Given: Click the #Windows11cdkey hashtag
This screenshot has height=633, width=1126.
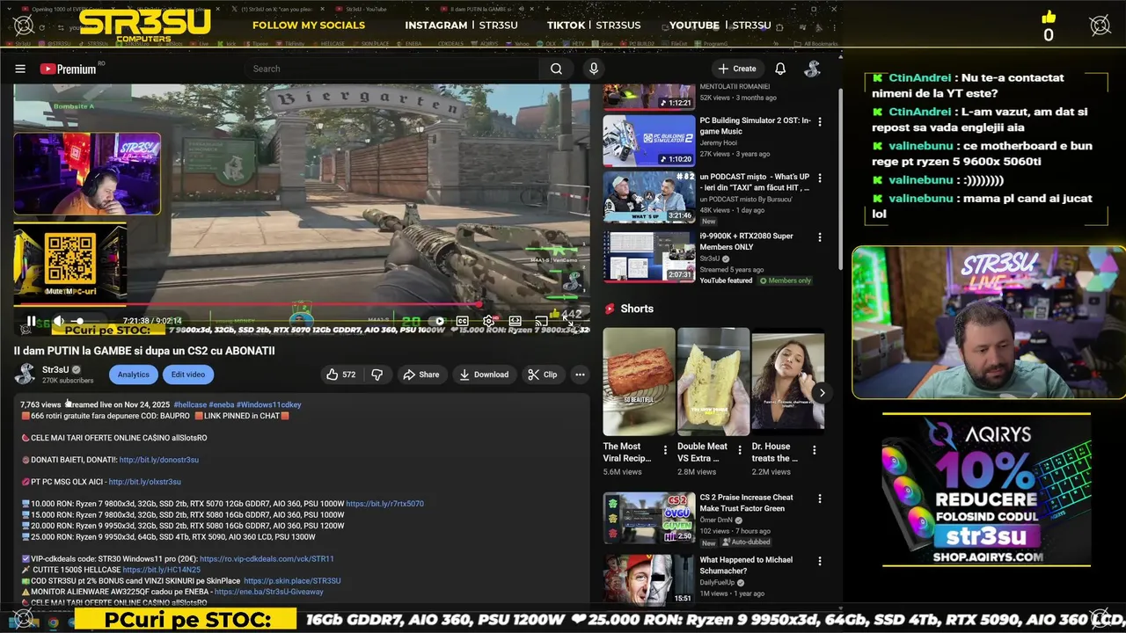Looking at the screenshot, I should point(268,404).
